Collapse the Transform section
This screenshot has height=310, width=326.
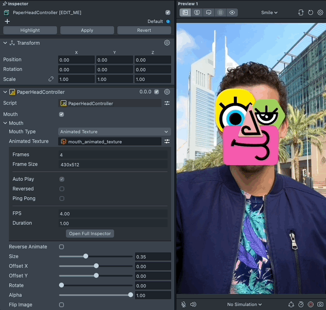point(5,43)
